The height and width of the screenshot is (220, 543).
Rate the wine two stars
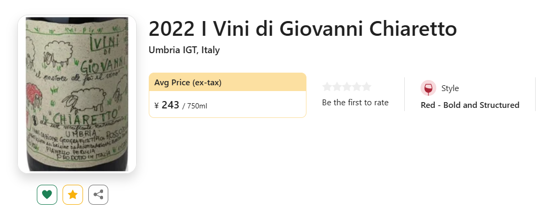pos(337,87)
